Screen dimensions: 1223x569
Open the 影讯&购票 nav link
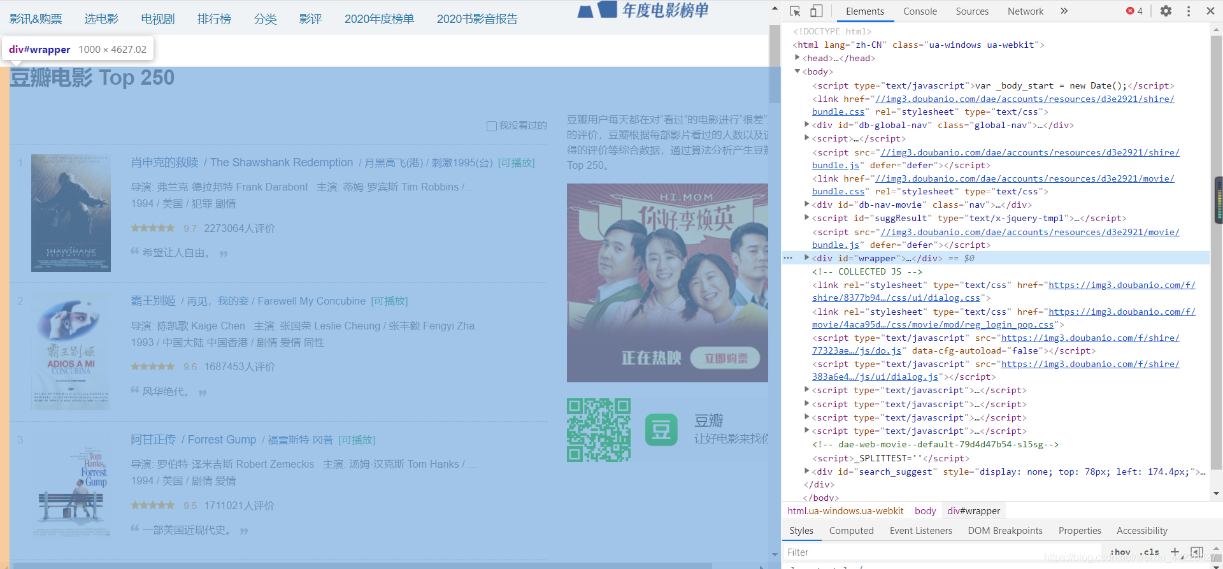(x=36, y=19)
